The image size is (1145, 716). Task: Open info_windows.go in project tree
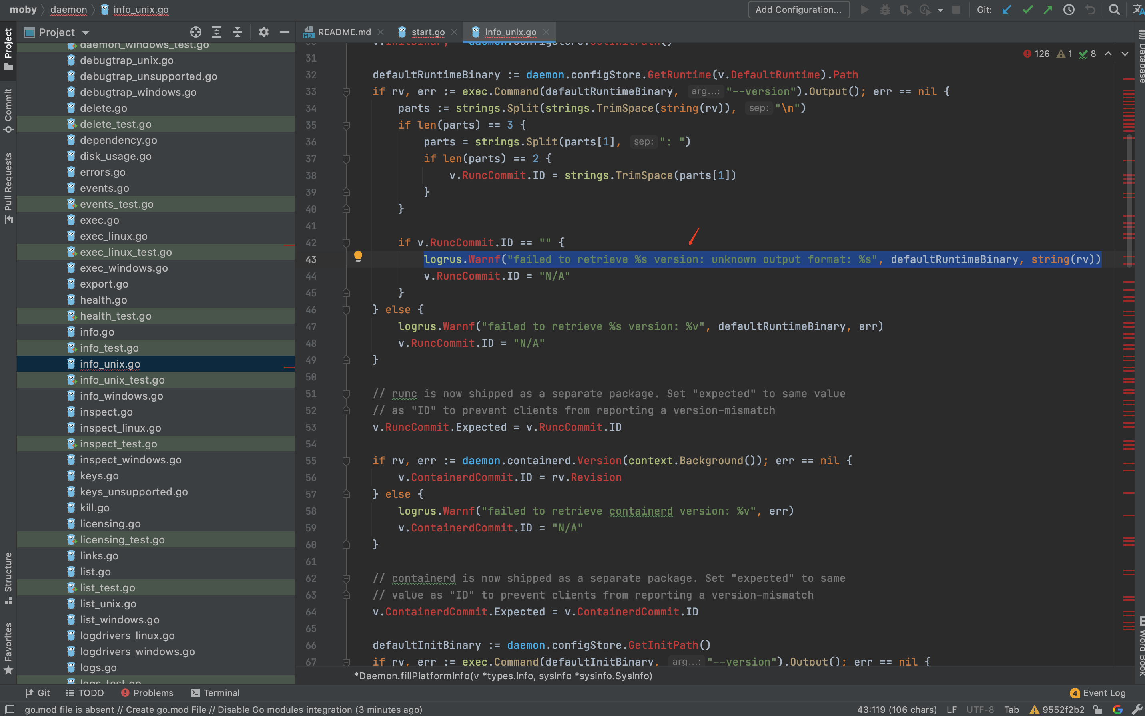121,396
